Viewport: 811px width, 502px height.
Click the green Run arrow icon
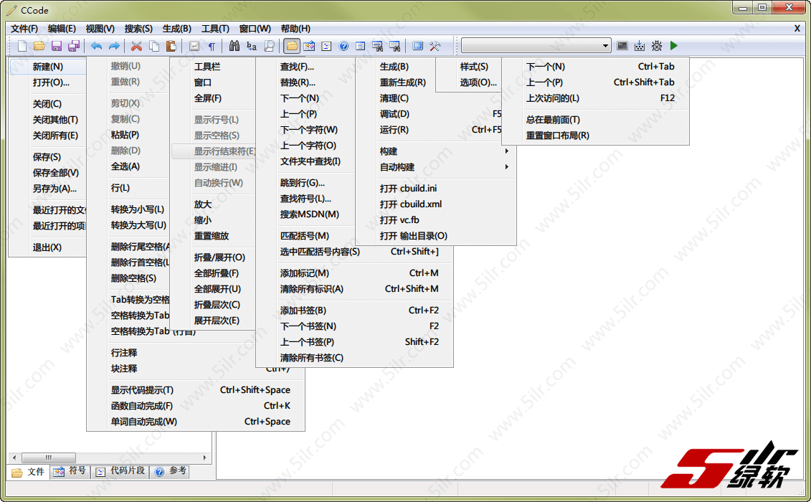(673, 46)
